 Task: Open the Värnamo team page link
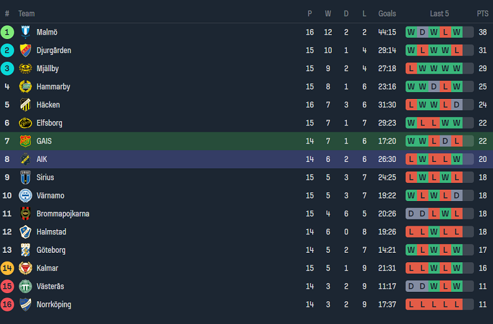coord(51,195)
